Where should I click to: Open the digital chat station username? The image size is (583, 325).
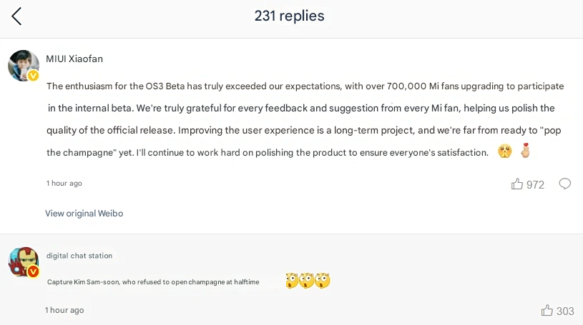click(x=79, y=256)
